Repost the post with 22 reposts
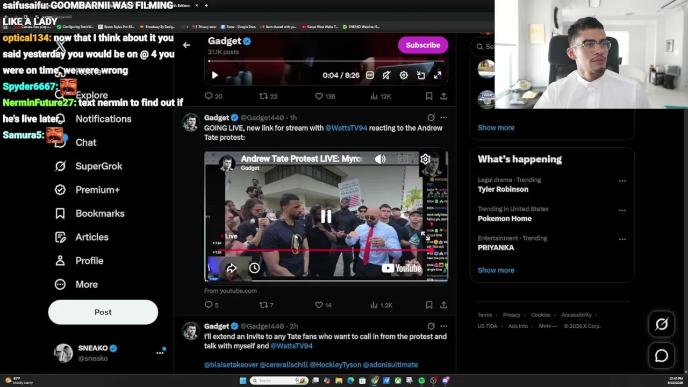 pyautogui.click(x=268, y=96)
